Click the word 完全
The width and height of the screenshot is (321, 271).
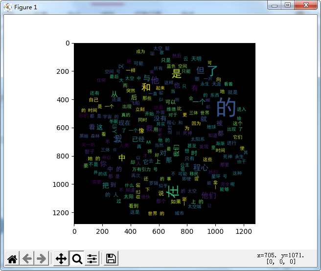225,184
